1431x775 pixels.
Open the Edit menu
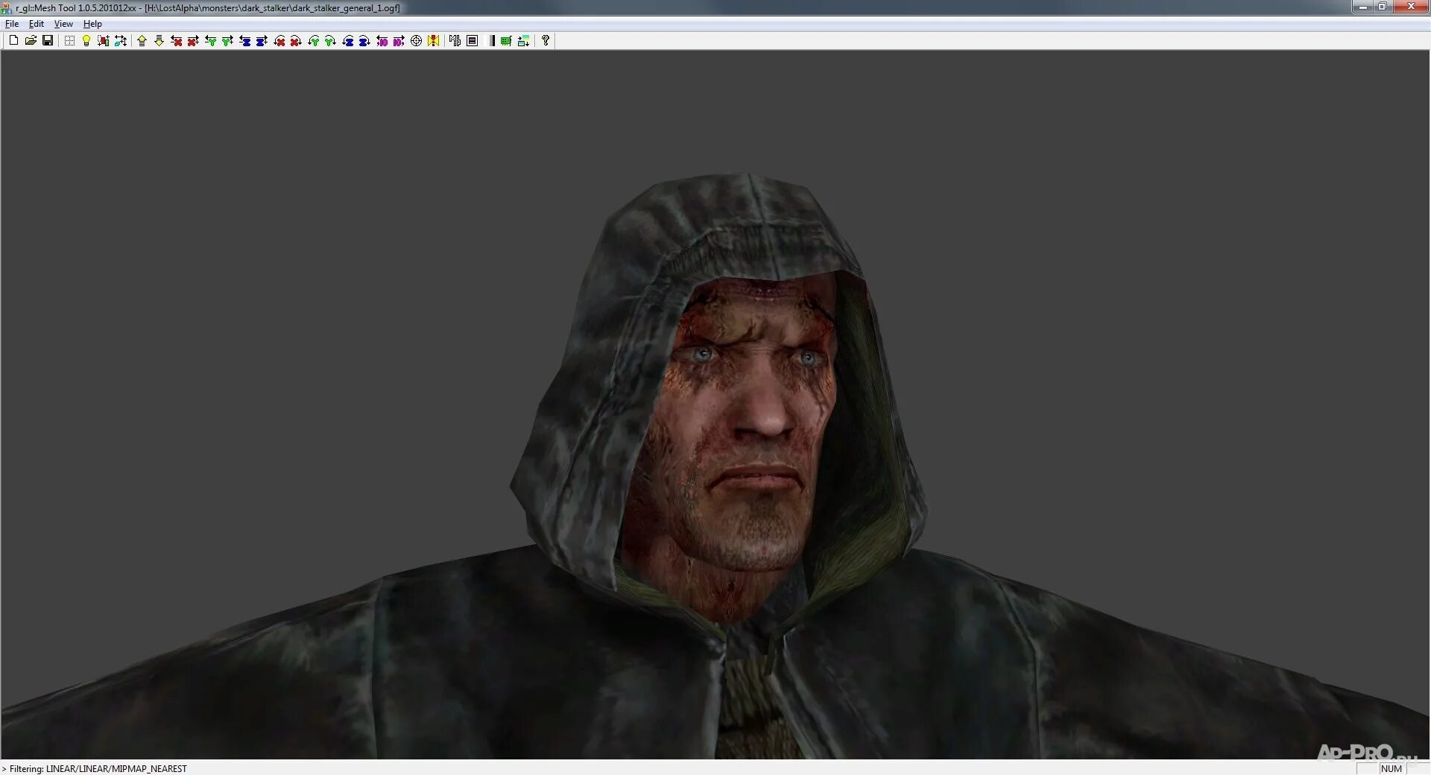(x=37, y=24)
